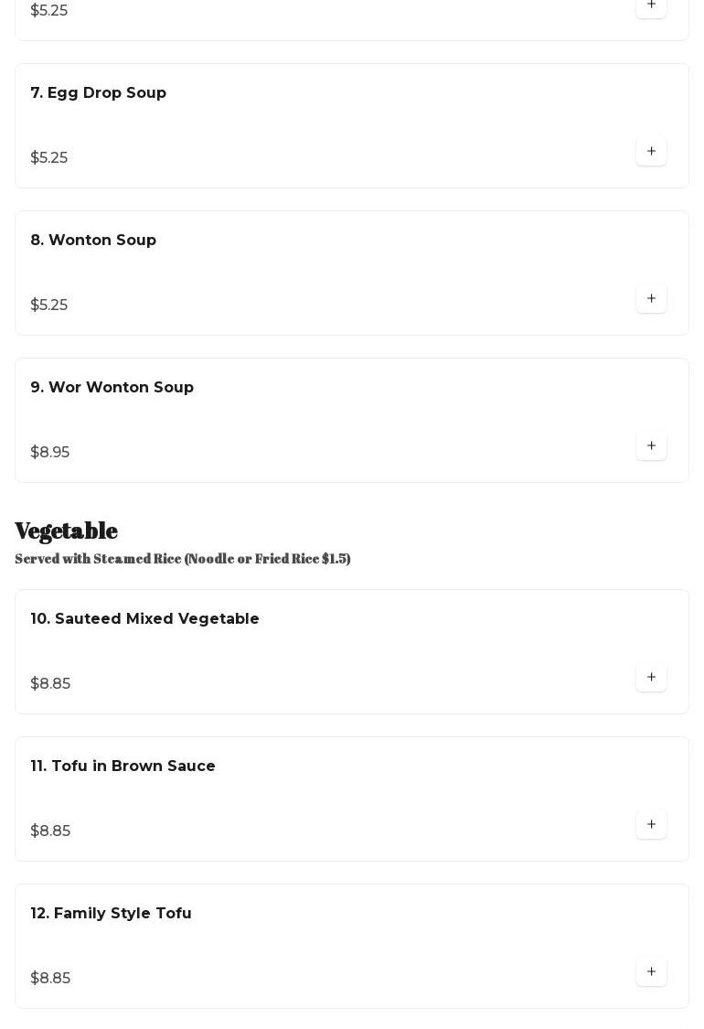The image size is (704, 1029).
Task: Click the $8.85 price under Sauteed Mixed Vegetable
Action: 50,684
